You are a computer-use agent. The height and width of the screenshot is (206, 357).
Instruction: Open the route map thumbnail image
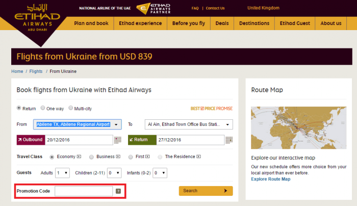tap(299, 127)
